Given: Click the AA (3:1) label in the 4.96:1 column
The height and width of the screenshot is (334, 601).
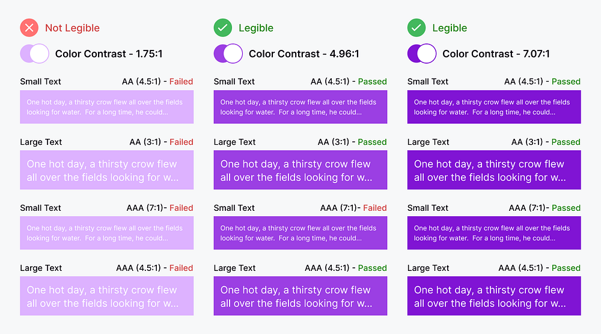Looking at the screenshot, I should (x=333, y=142).
